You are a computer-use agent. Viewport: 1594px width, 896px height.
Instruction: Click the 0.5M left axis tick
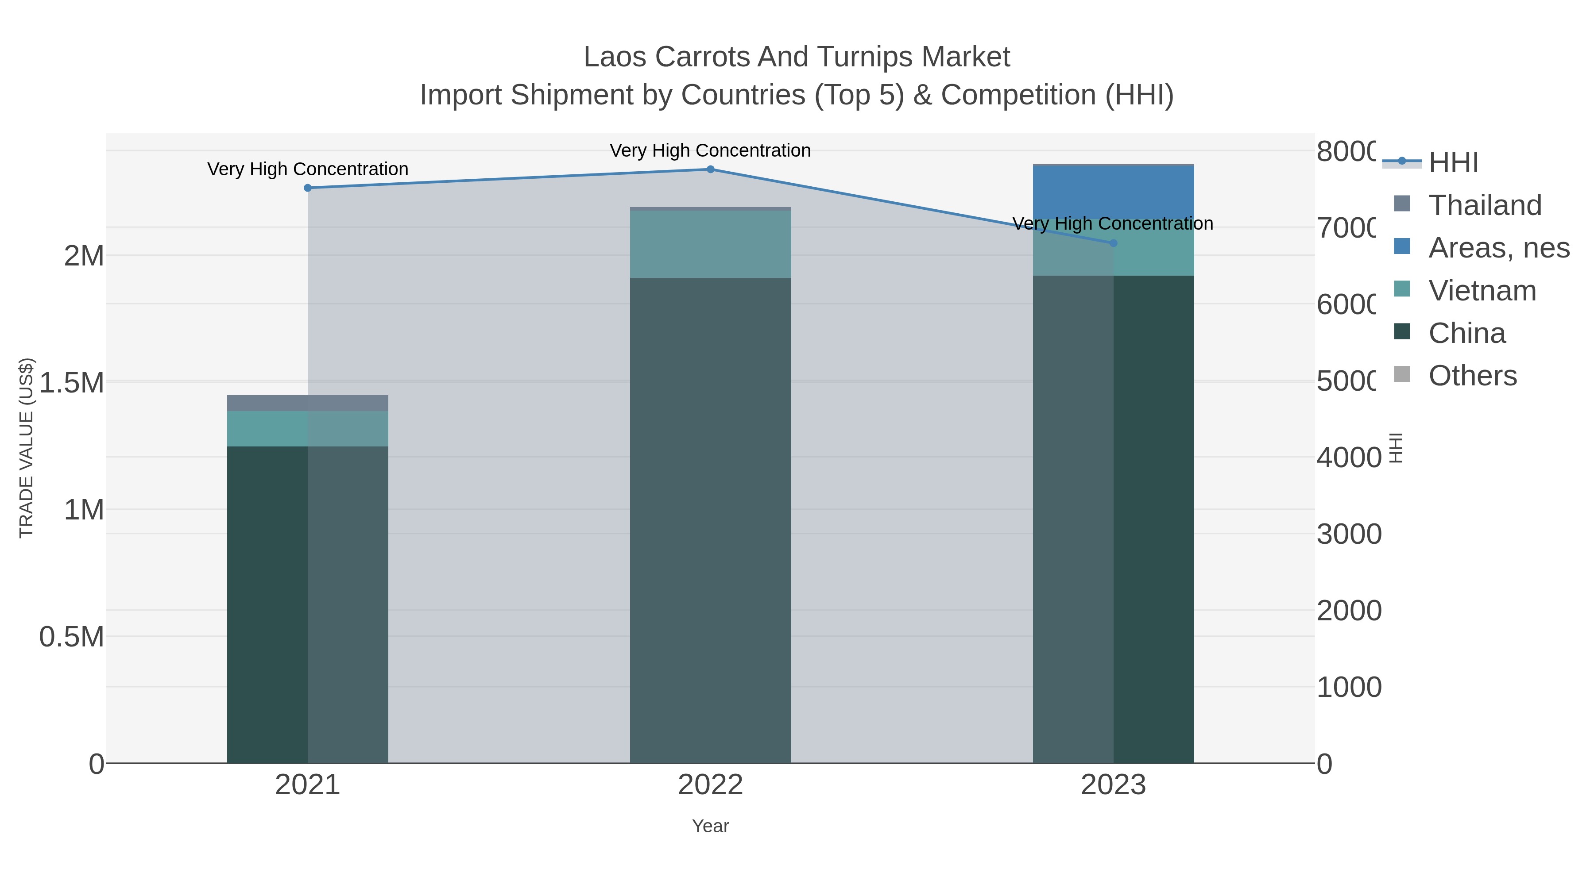coord(72,637)
